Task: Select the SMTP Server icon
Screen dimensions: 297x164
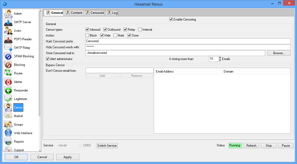Action: point(8,22)
